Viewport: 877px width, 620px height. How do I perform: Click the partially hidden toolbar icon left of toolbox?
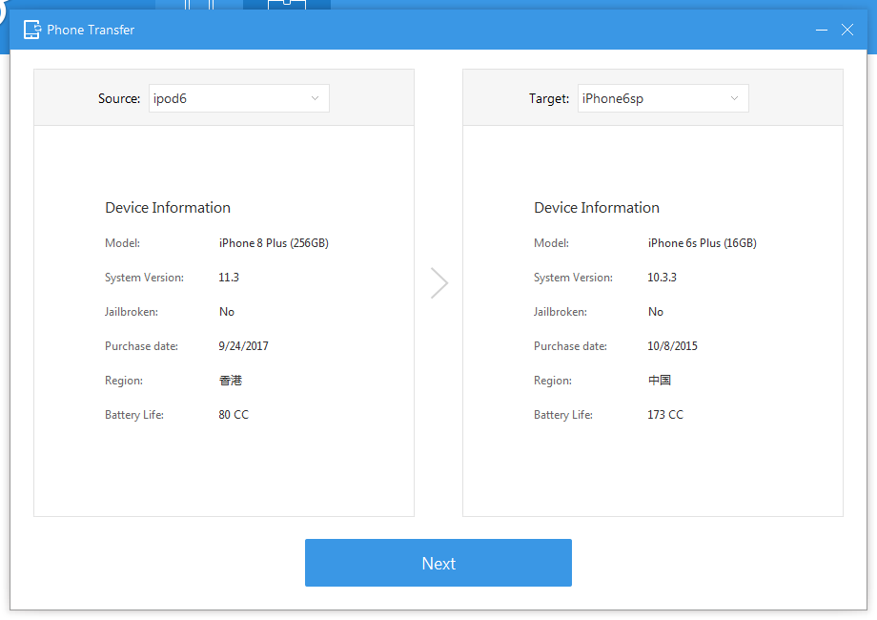pos(198,5)
